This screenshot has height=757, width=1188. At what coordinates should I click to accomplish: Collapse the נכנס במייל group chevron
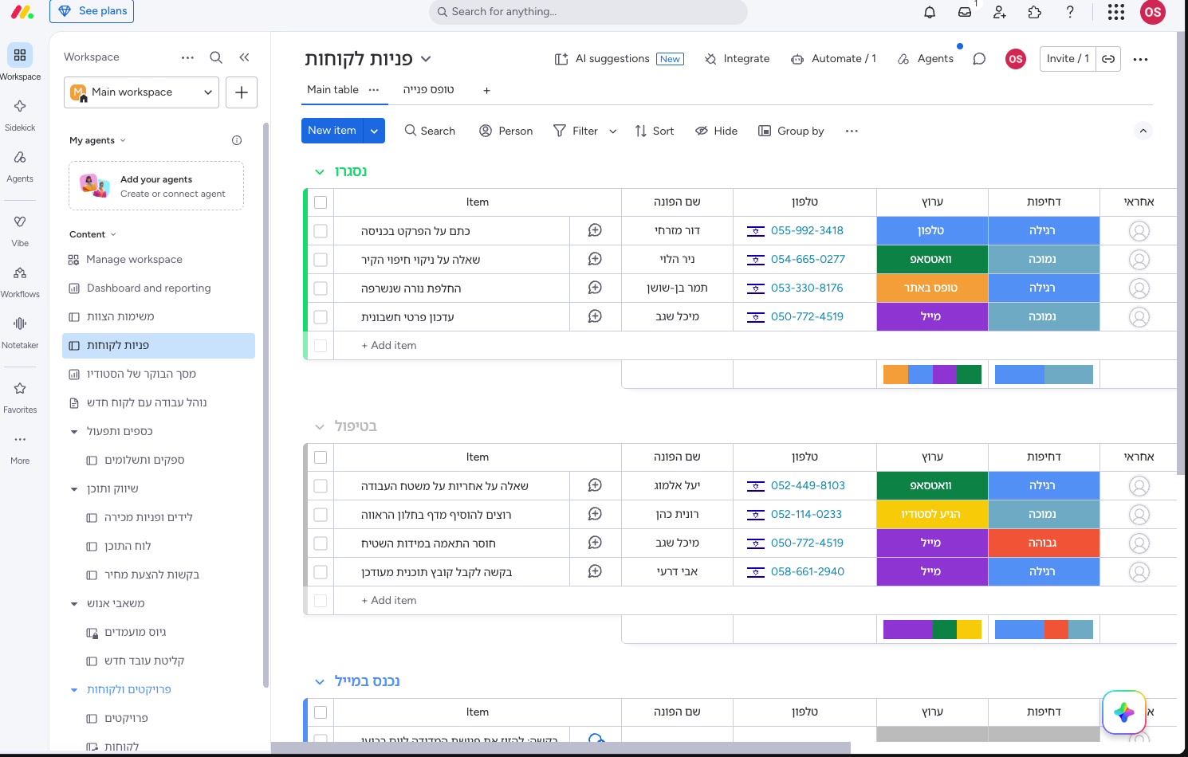pos(320,682)
